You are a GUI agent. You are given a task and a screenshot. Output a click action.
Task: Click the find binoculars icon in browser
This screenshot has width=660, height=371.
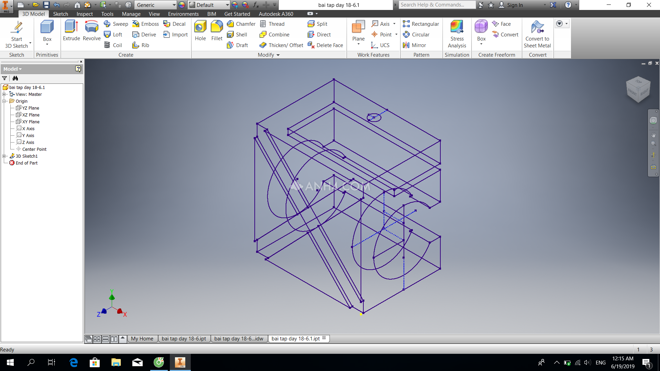(15, 78)
